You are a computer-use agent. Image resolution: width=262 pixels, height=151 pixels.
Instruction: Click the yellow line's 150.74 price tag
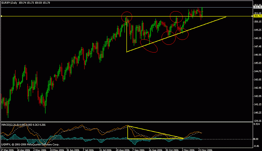tap(257, 16)
